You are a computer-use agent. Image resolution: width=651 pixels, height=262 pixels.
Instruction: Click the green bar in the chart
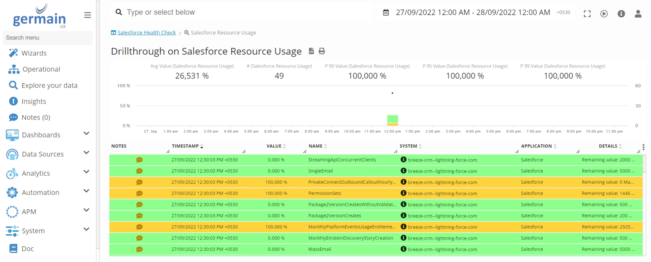pos(392,119)
